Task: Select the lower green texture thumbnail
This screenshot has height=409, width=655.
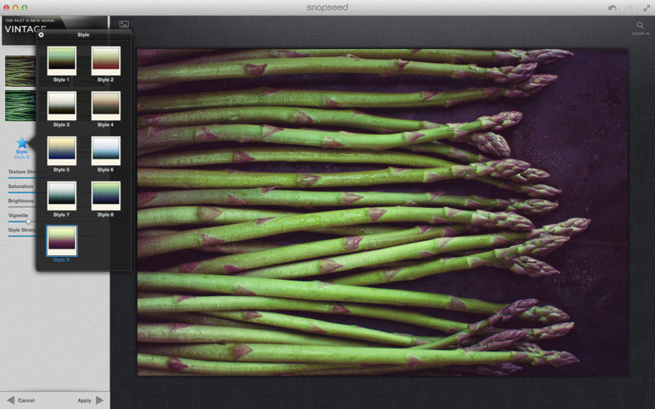Action: click(20, 106)
